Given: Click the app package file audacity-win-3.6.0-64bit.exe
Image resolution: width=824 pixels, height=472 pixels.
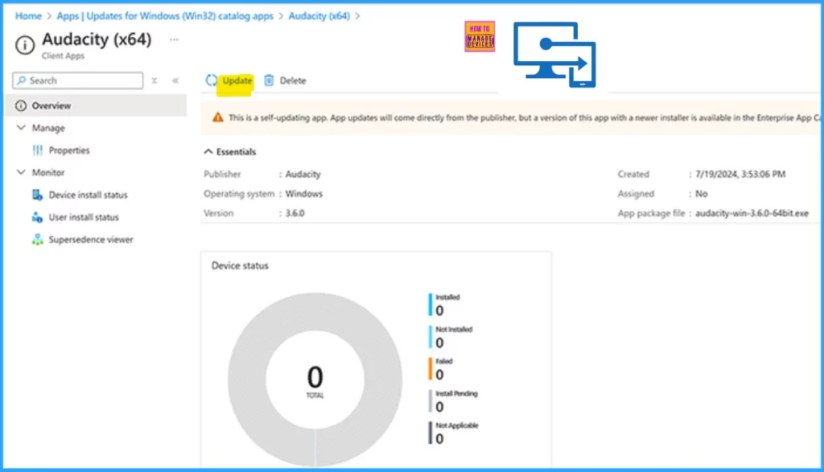Looking at the screenshot, I should point(752,213).
